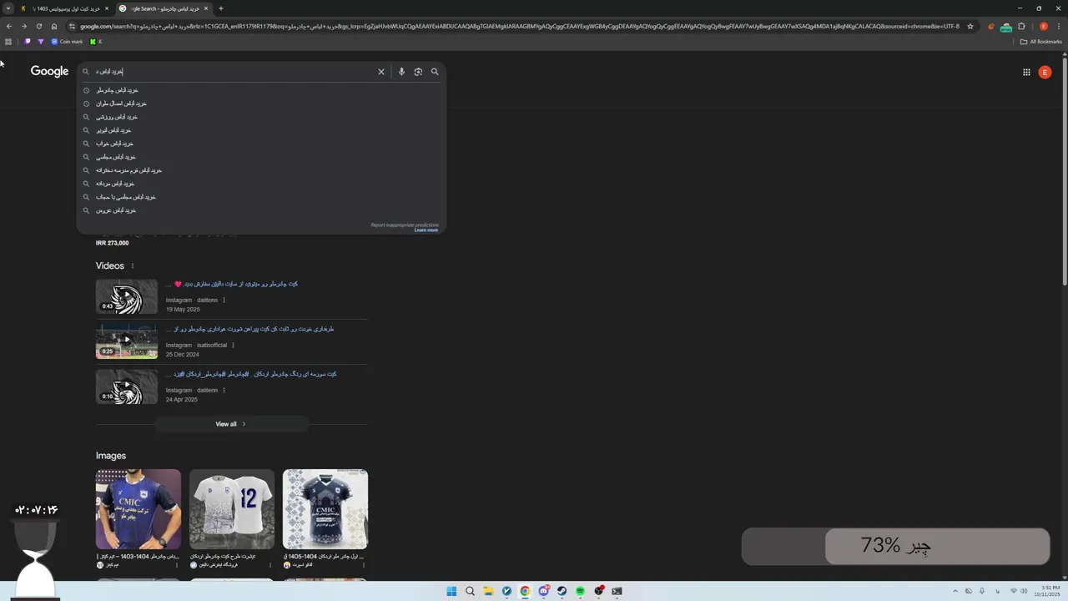This screenshot has width=1068, height=601.
Task: Open Steam from the taskbar
Action: pyautogui.click(x=562, y=591)
